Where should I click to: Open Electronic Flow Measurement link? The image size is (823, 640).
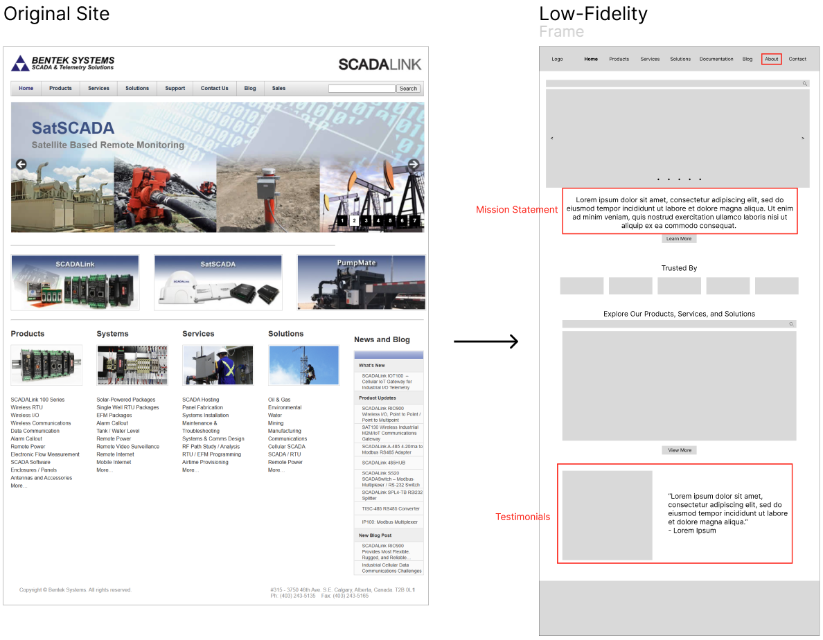click(x=45, y=455)
